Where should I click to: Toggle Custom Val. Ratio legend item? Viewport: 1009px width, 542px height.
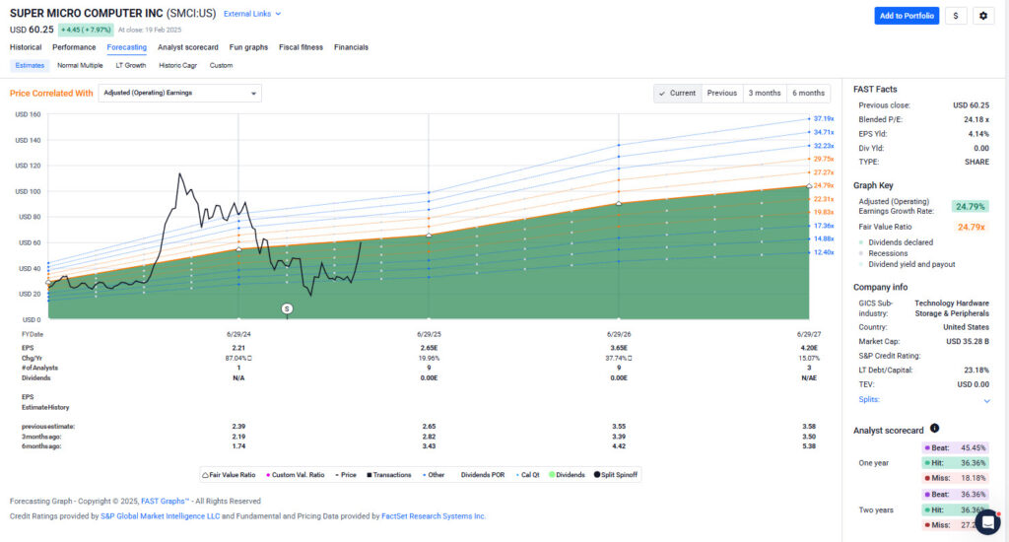click(296, 475)
